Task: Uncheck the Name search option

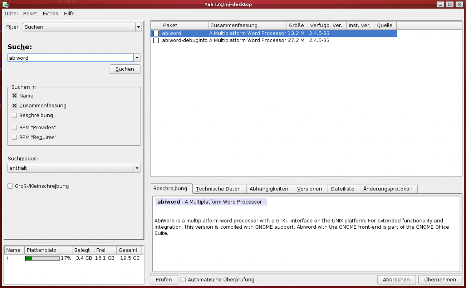Action: [14, 96]
